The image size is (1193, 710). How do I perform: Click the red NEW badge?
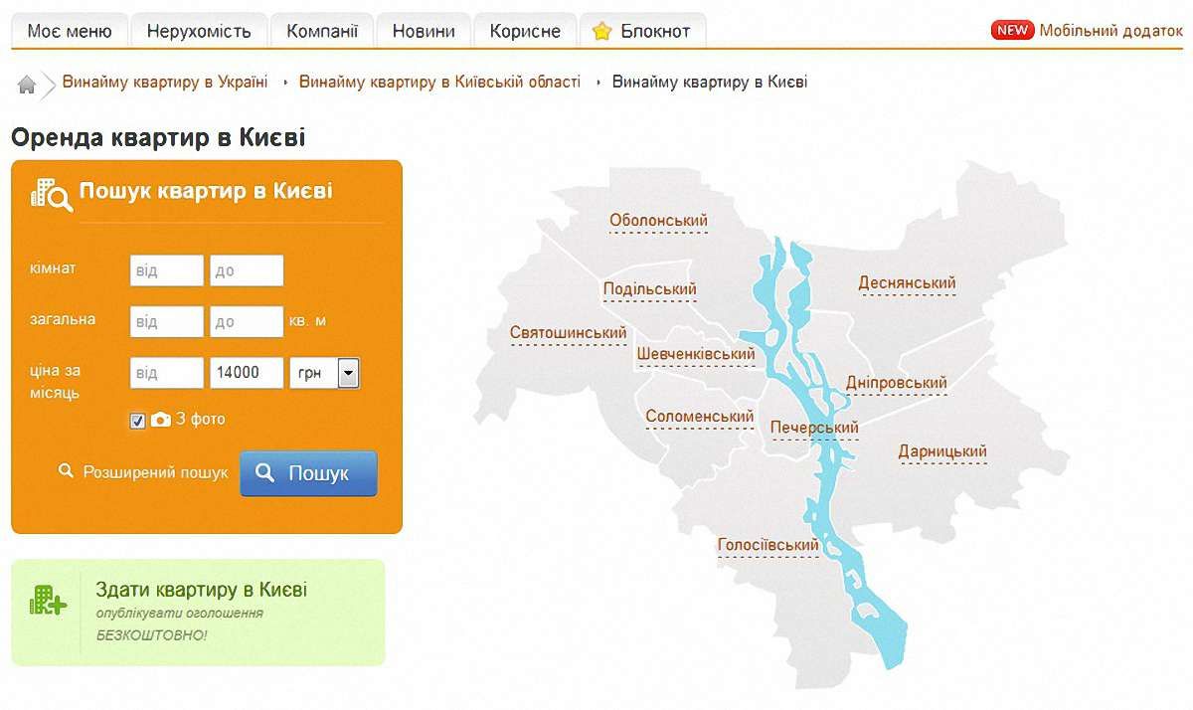[1012, 30]
